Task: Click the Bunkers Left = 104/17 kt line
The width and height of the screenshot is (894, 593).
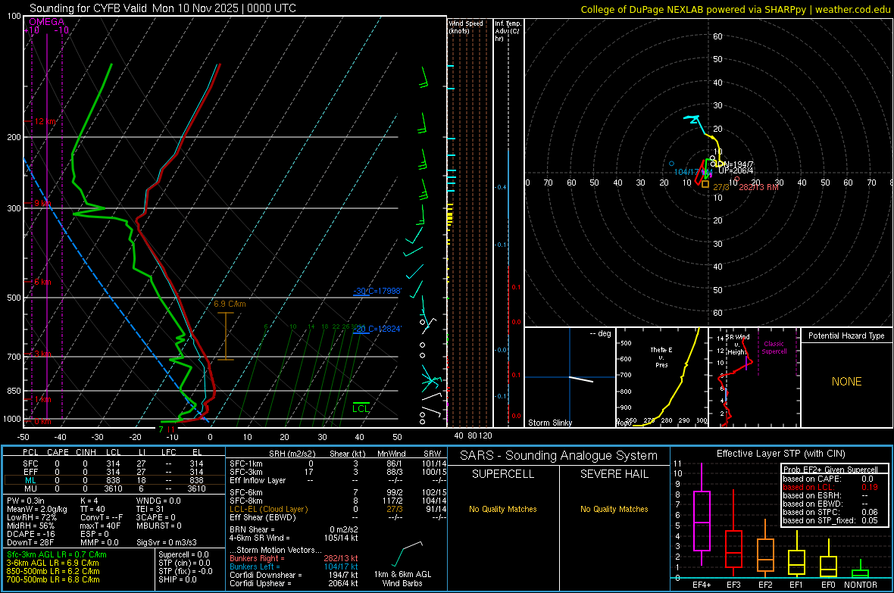Action: pyautogui.click(x=294, y=566)
